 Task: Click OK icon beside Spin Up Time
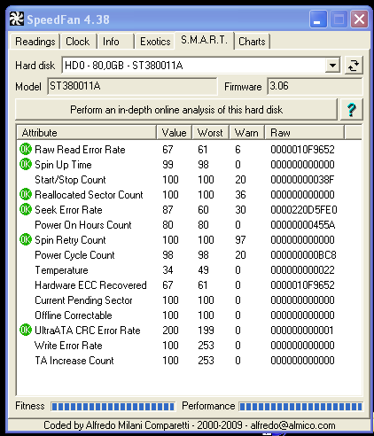click(x=26, y=165)
